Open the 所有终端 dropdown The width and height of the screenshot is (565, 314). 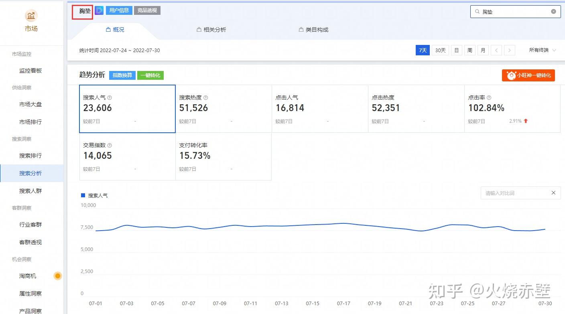click(543, 50)
